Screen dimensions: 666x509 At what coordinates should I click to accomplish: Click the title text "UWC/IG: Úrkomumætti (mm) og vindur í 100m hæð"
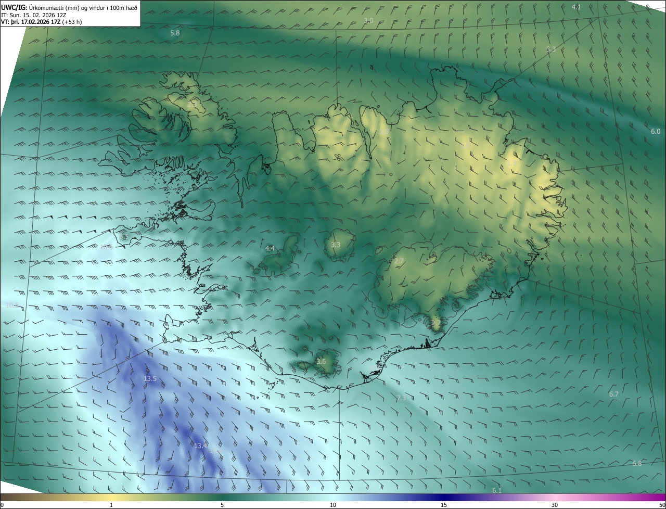(x=69, y=7)
